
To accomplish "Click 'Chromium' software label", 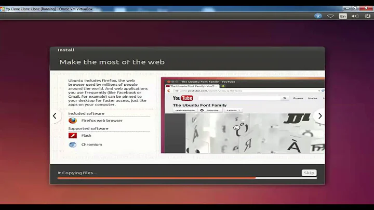I will click(x=91, y=145).
